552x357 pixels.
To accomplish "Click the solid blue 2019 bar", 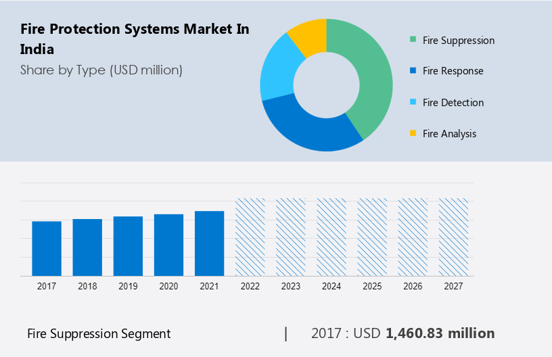I will (x=128, y=246).
